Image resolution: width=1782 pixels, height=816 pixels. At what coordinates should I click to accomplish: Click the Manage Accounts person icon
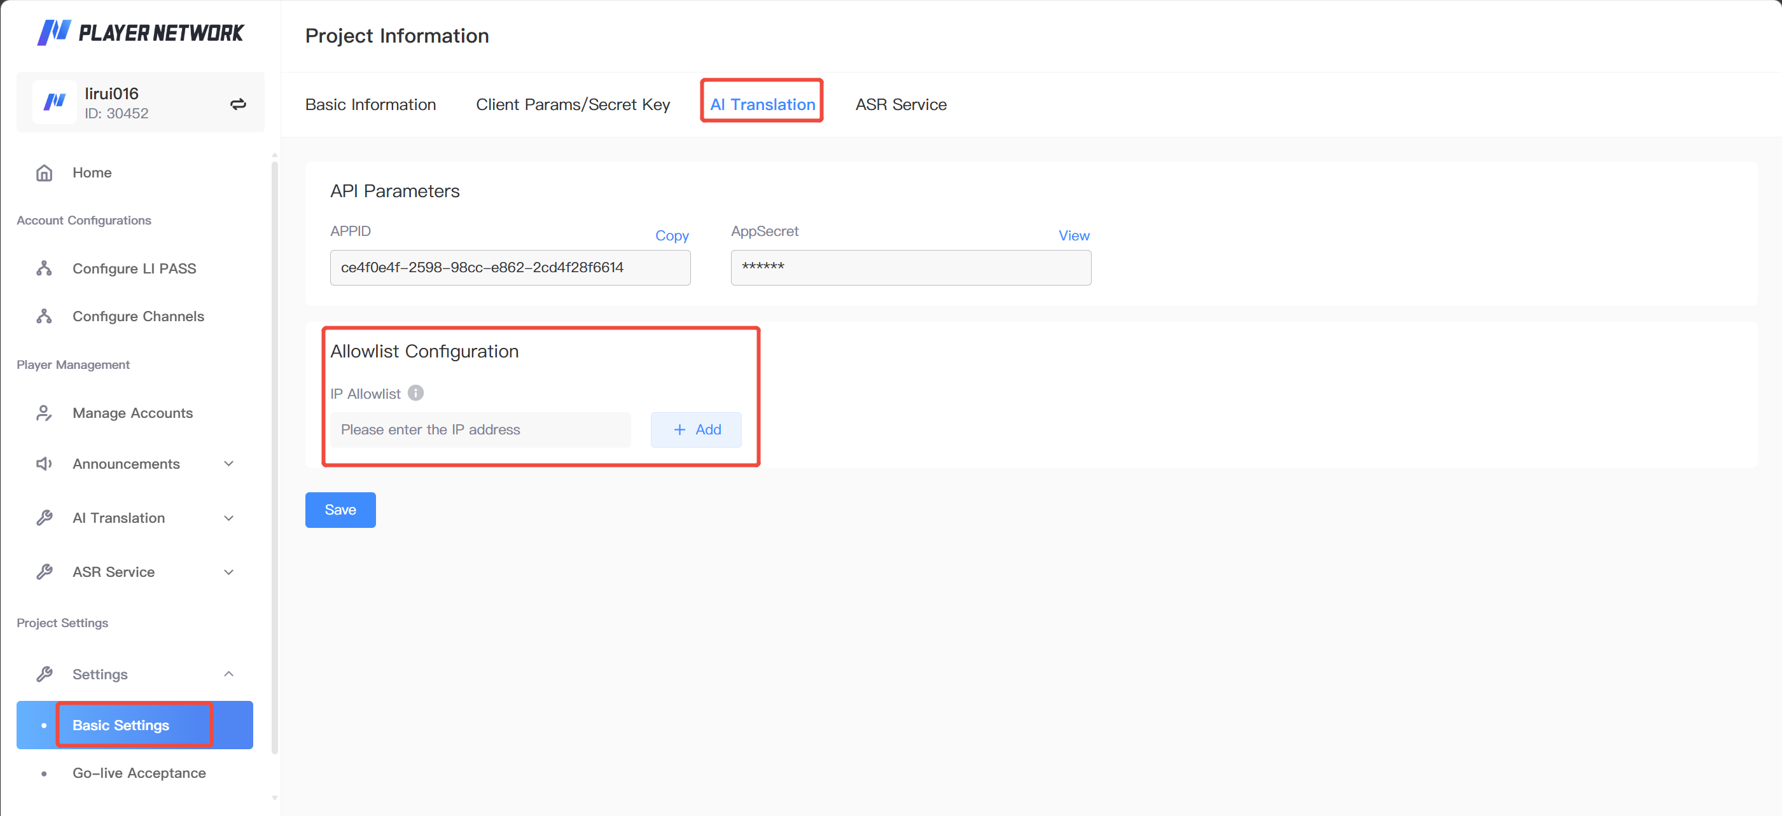45,413
